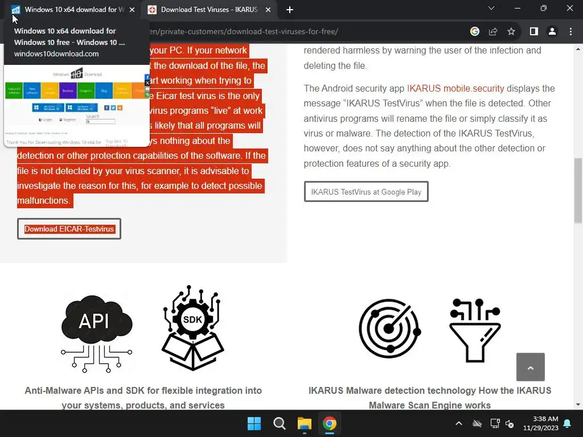The width and height of the screenshot is (583, 437).
Task: Bookmark this page with star icon
Action: [x=511, y=32]
